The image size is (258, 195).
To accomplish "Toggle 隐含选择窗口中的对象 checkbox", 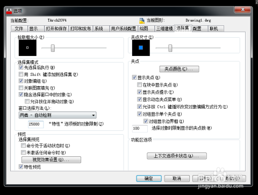I will tap(21, 94).
